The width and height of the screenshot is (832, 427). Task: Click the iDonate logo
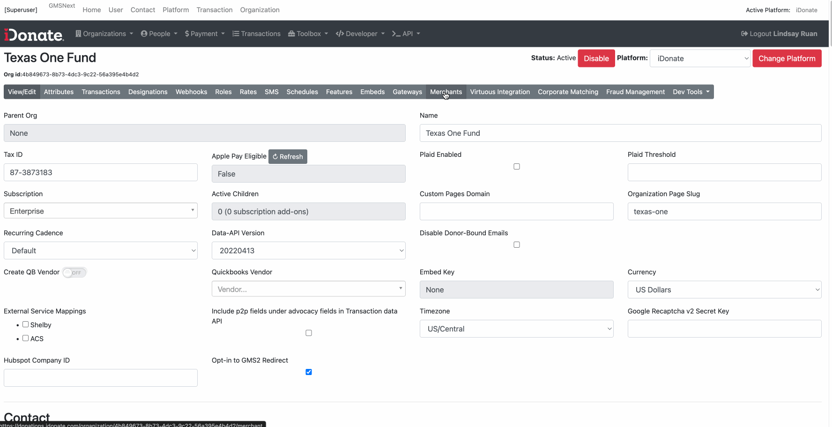34,35
